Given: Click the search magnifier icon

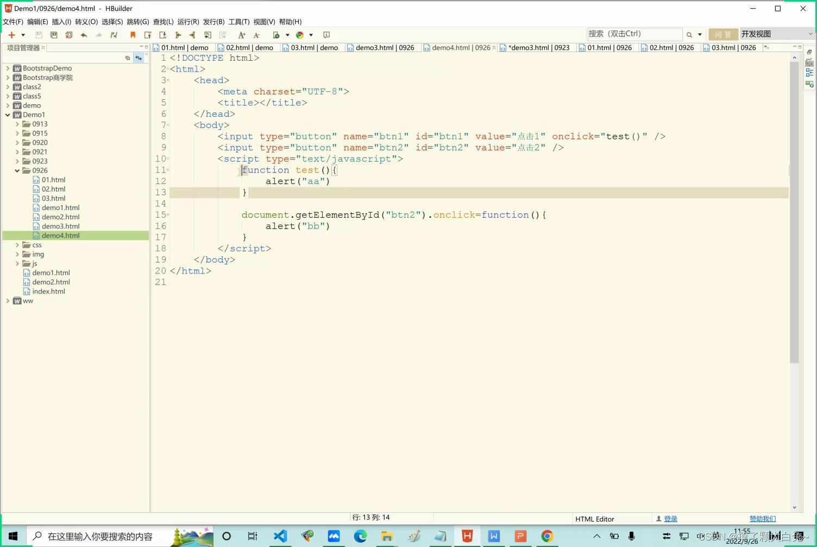Looking at the screenshot, I should pos(689,35).
